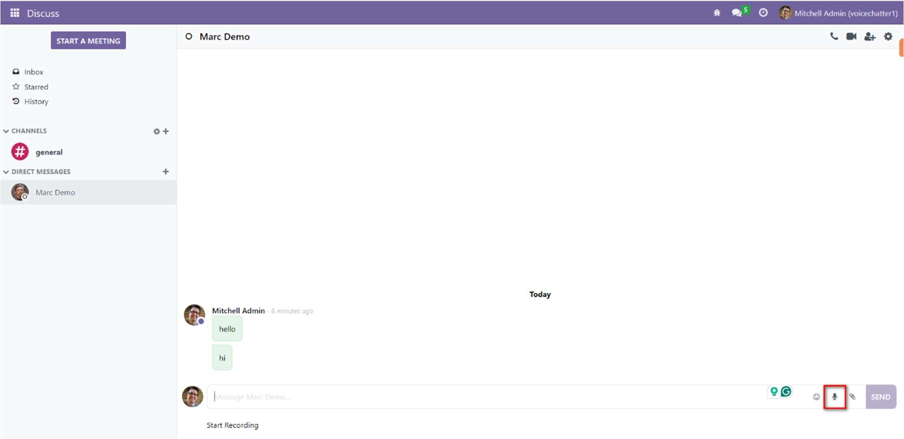Open Mitchell Admin user menu
The height and width of the screenshot is (439, 904).
point(839,13)
